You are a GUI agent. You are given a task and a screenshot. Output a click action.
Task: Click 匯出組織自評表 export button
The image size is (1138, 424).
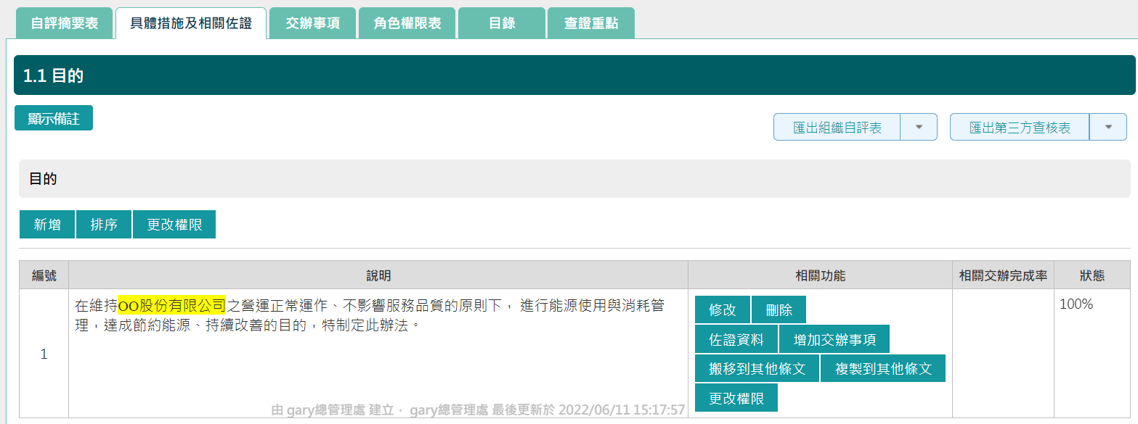(837, 128)
